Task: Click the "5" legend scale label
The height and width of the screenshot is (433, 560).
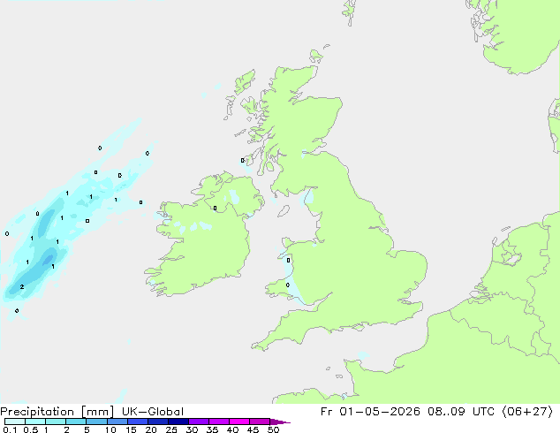Action: click(87, 429)
